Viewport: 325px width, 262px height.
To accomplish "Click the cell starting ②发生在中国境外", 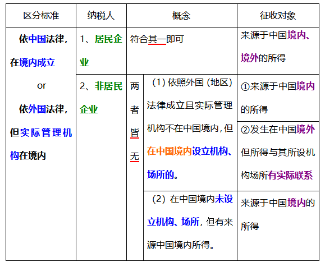I will pyautogui.click(x=278, y=156).
